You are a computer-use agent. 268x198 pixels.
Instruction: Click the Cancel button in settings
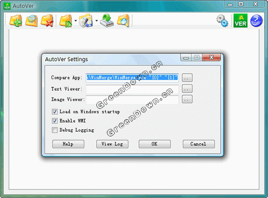[198, 144]
